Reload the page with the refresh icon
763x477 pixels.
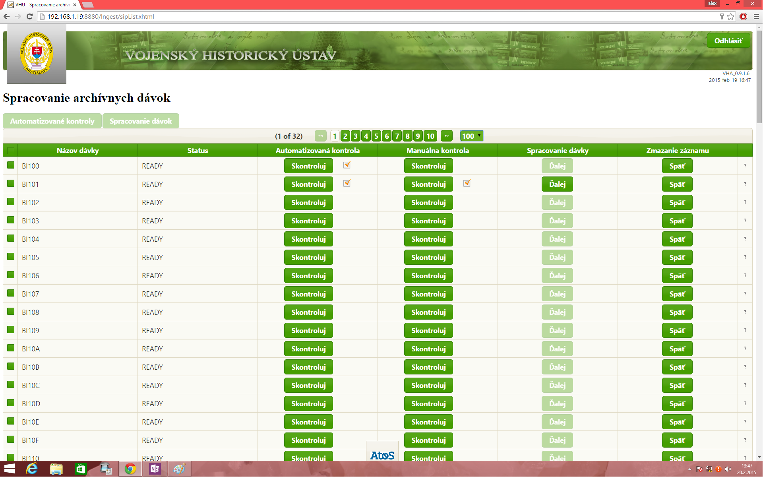29,16
